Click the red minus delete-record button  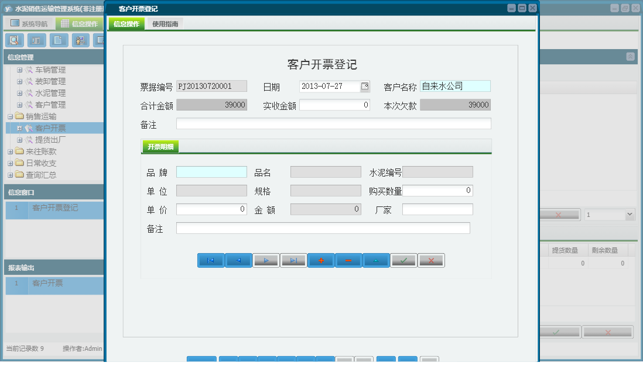(348, 261)
